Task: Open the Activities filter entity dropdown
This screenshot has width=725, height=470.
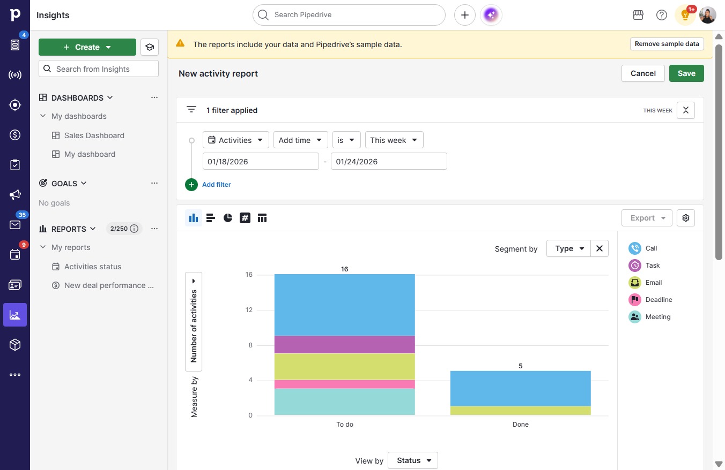Action: tap(236, 140)
